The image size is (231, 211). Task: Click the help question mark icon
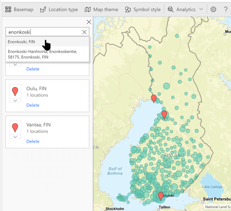click(226, 10)
